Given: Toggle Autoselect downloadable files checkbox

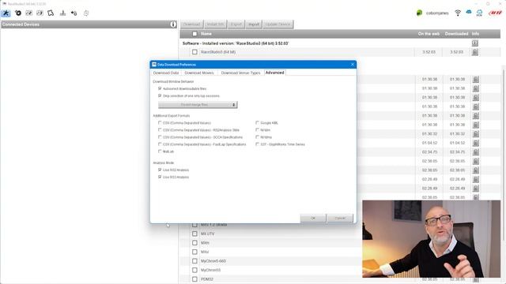Looking at the screenshot, I should coord(160,88).
